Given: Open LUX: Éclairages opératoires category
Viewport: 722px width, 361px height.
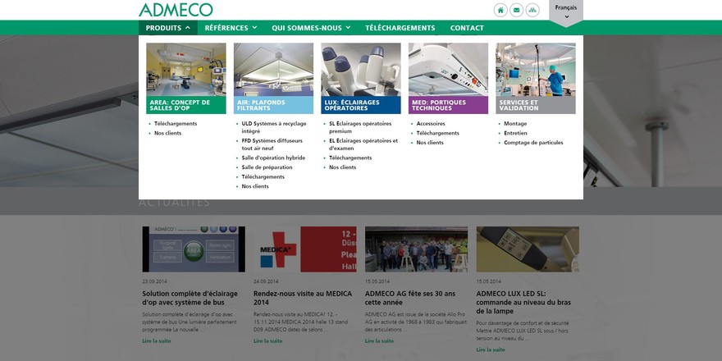Looking at the screenshot, I should pos(361,78).
